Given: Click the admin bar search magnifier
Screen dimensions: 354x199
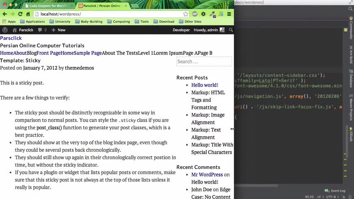Looking at the screenshot, I should pos(230,30).
